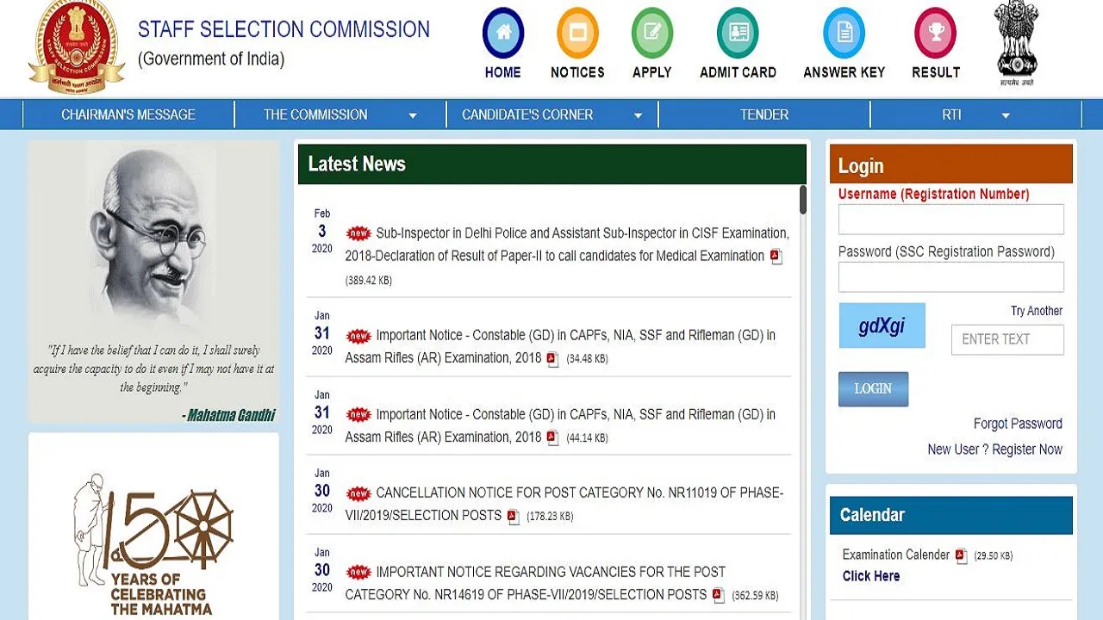Click the Latest News scrollbar thumb
The height and width of the screenshot is (620, 1103).
(x=803, y=200)
